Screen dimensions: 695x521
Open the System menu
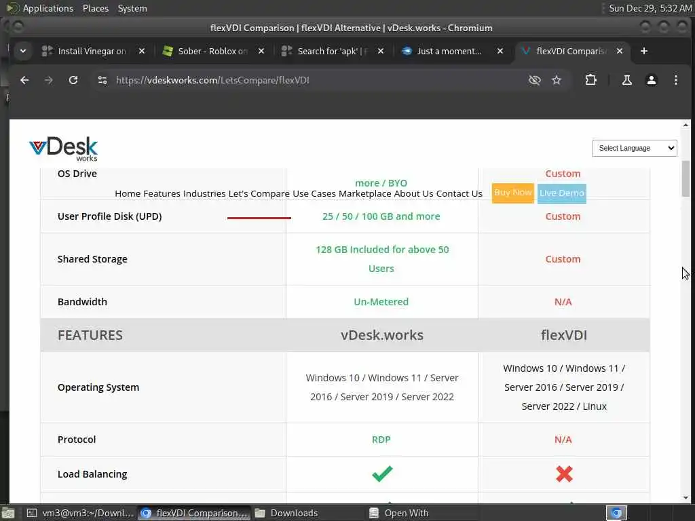pos(132,8)
